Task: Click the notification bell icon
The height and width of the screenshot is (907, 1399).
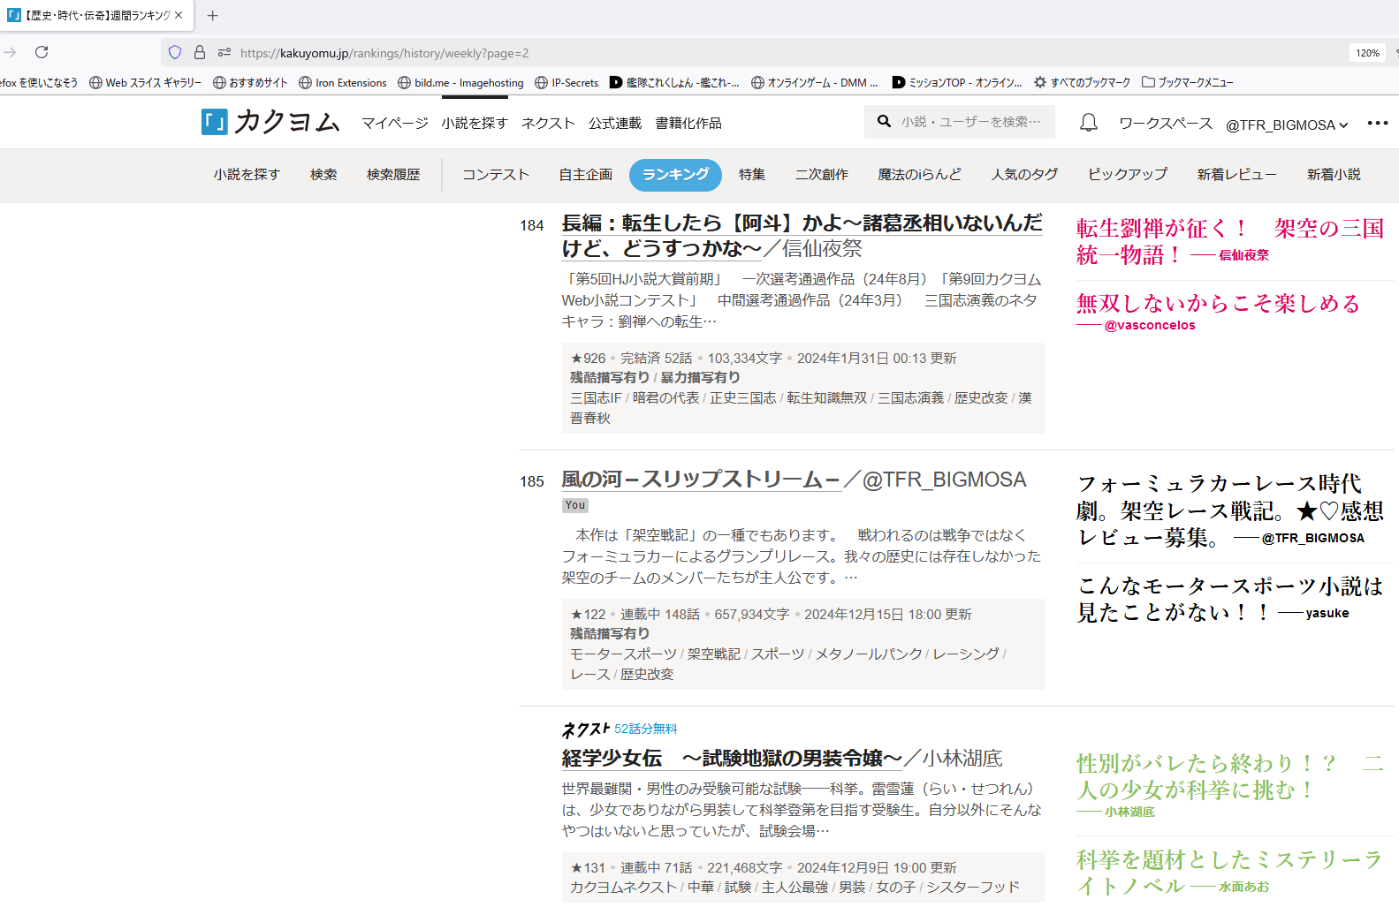Action: click(1088, 123)
